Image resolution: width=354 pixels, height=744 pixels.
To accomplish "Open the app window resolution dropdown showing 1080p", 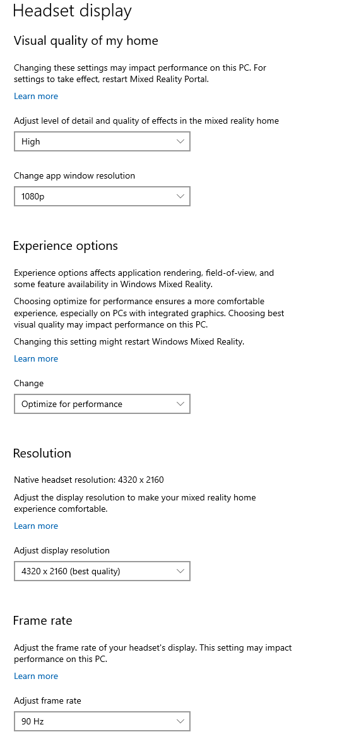I will coord(102,196).
